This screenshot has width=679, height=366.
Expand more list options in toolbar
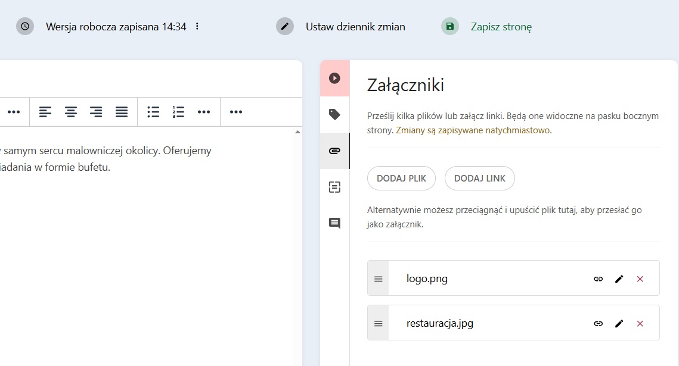click(204, 112)
